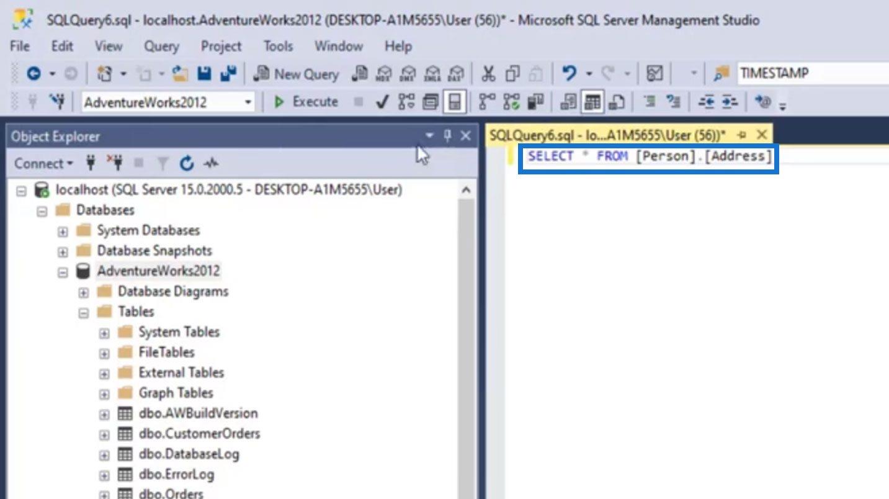Viewport: 889px width, 499px height.
Task: Click the Navigate Backward arrow icon
Action: (x=34, y=74)
